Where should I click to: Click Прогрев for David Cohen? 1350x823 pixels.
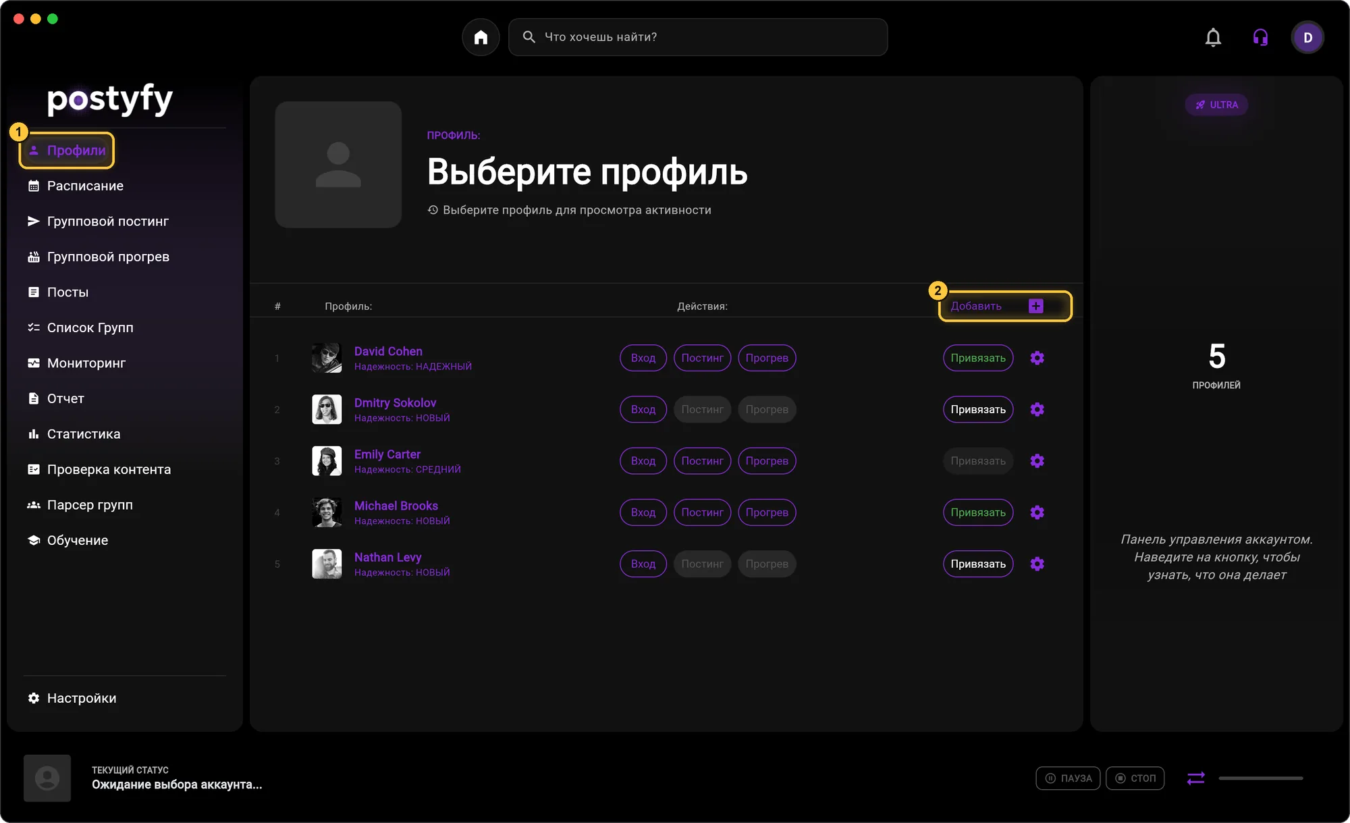pos(767,358)
